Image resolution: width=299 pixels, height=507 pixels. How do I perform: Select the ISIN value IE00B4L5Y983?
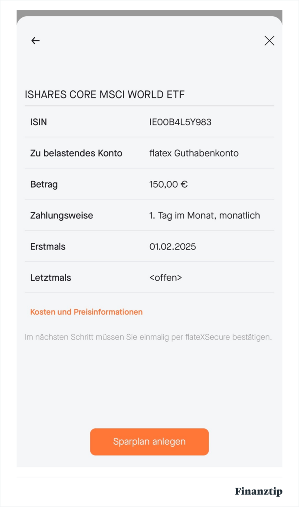click(x=180, y=122)
